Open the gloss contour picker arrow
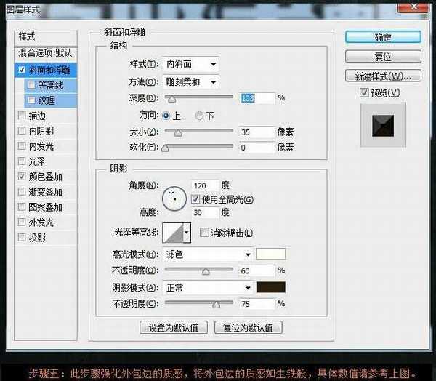The image size is (436, 381). click(187, 233)
